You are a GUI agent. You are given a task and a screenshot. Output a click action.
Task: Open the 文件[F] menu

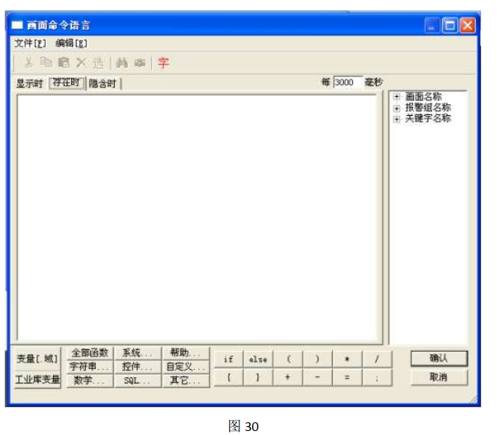coord(31,43)
